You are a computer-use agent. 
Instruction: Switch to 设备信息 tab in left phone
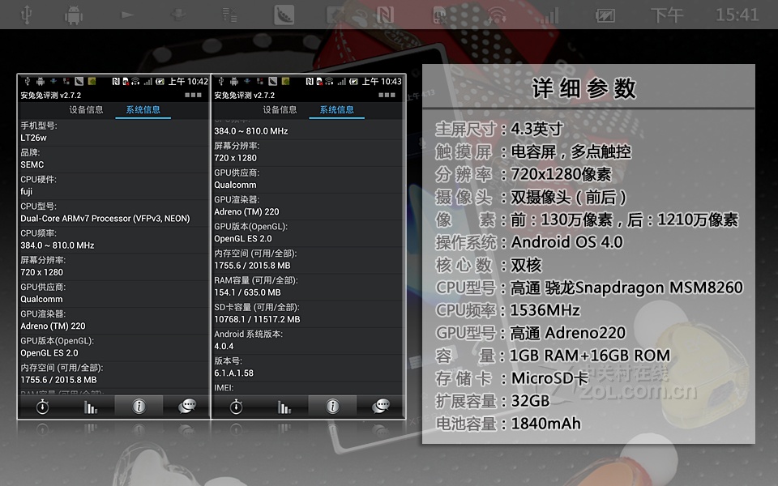(x=86, y=110)
